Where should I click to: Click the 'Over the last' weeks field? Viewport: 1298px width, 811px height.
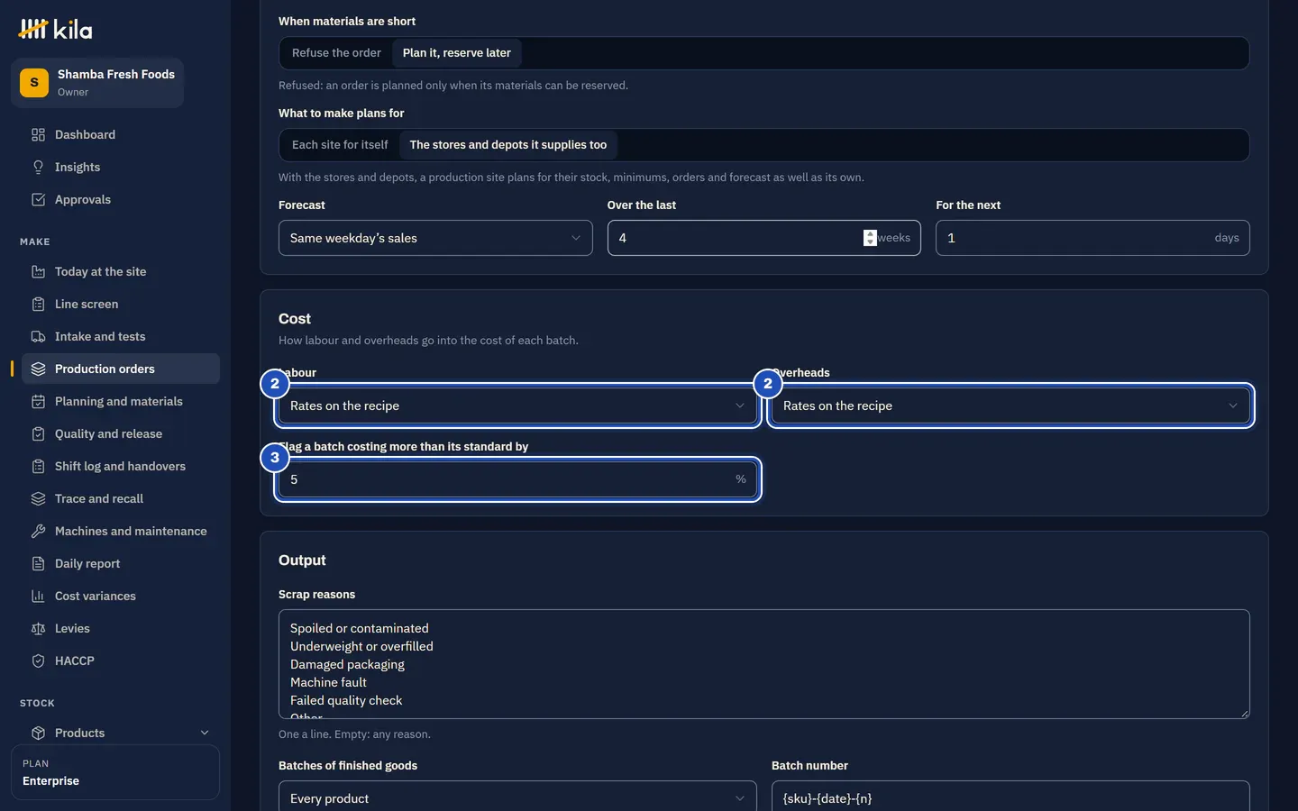tap(763, 238)
